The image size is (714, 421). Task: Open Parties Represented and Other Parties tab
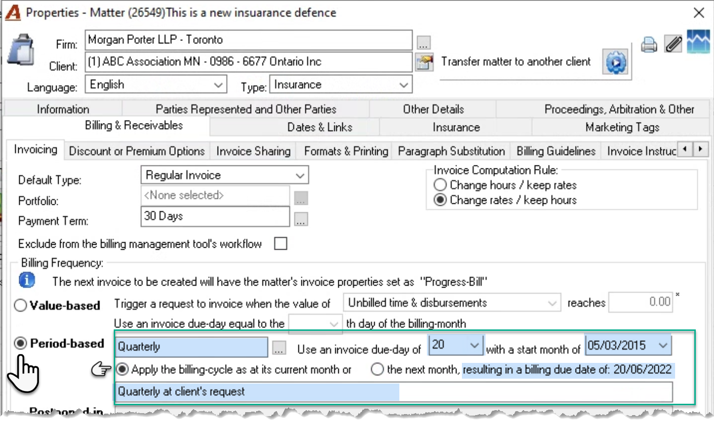[x=246, y=109]
